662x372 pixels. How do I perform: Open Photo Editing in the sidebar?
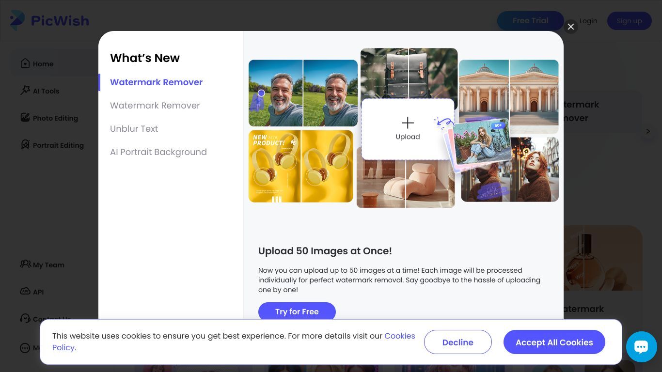coord(55,118)
